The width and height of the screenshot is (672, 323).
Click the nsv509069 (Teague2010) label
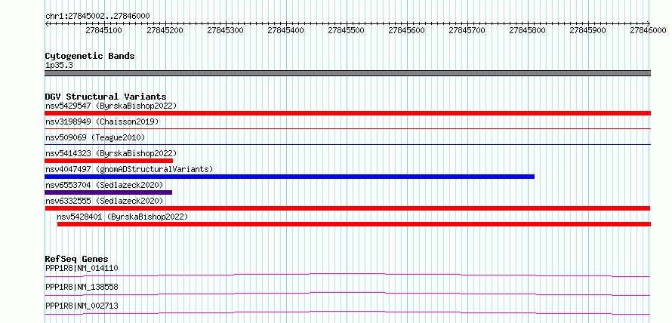click(x=95, y=137)
